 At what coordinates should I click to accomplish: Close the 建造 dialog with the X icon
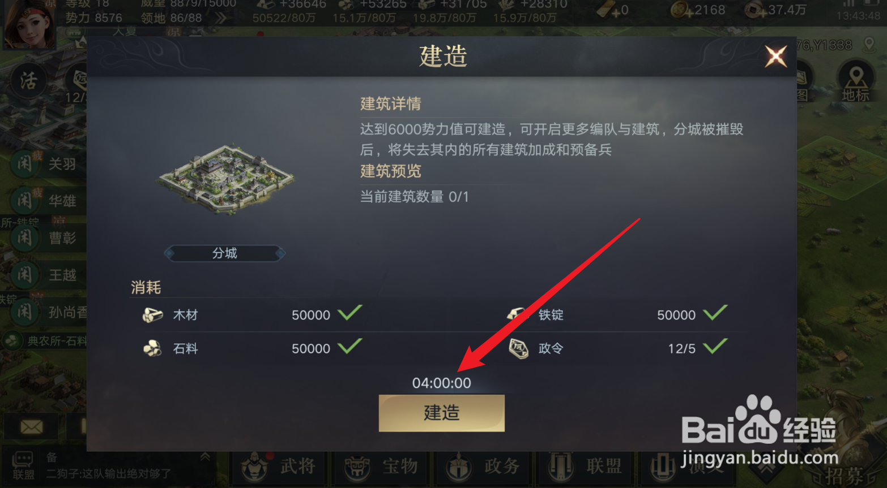(x=775, y=56)
